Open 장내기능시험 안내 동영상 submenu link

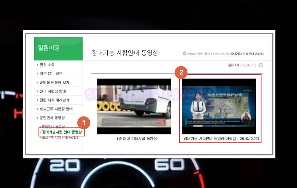coord(62,132)
